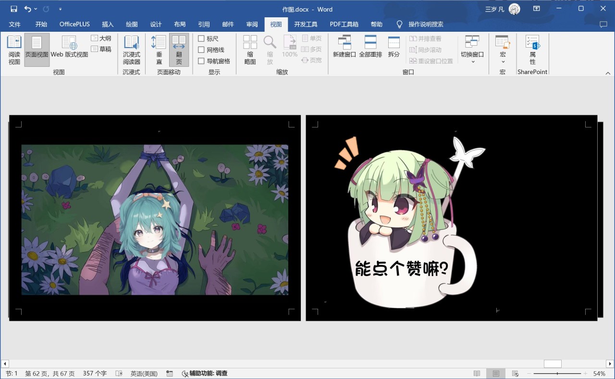This screenshot has height=379, width=615.
Task: Enable the 标尺 ruler checkbox
Action: click(201, 38)
